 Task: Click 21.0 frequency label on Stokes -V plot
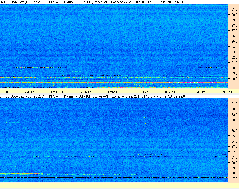click(x=234, y=63)
